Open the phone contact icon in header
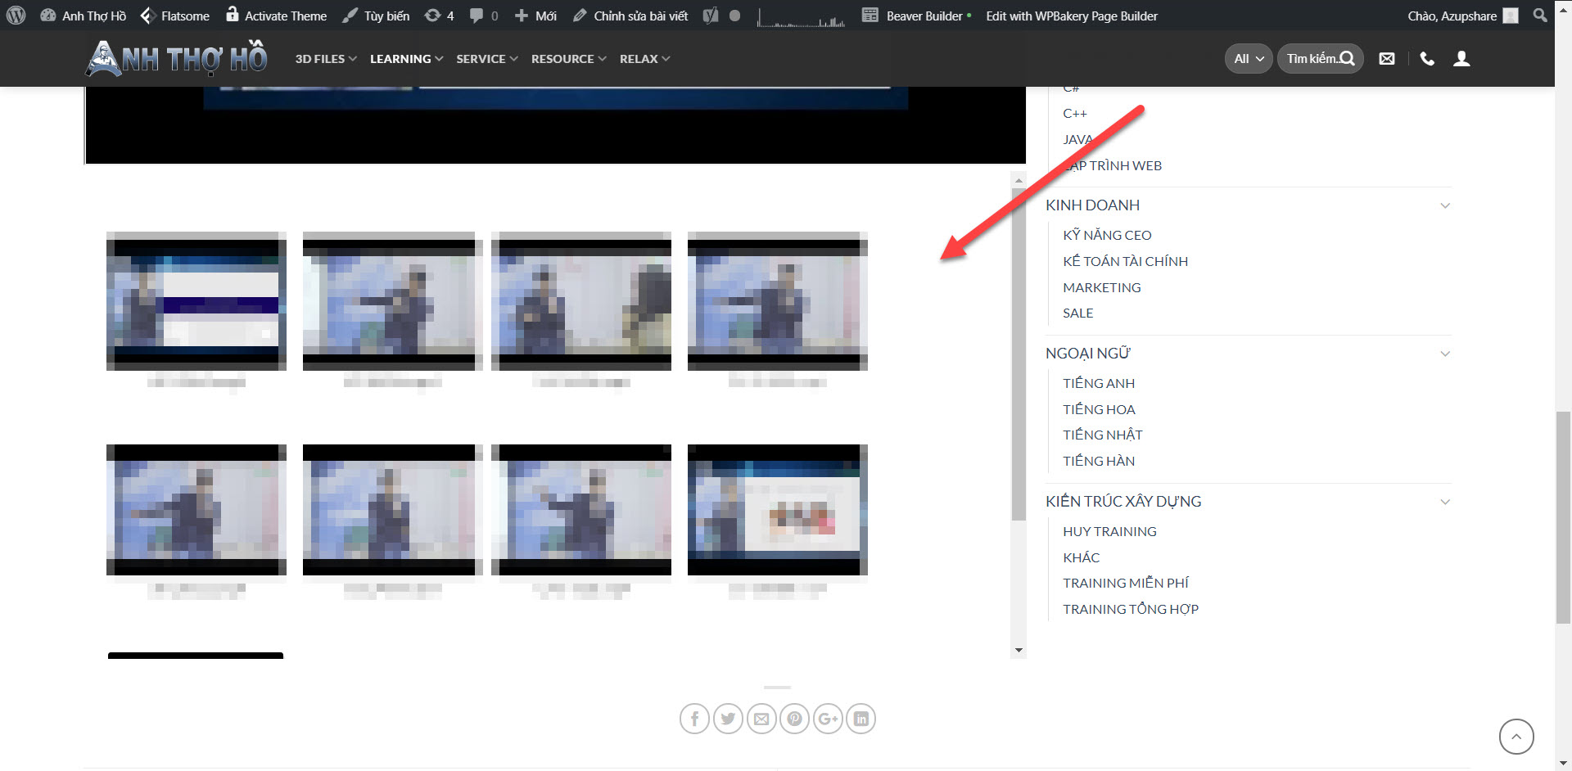Viewport: 1572px width, 771px height. click(x=1427, y=59)
